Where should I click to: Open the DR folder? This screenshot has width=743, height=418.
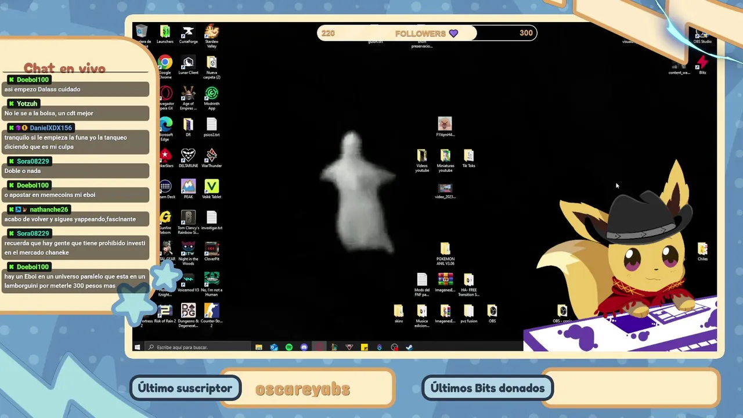[188, 128]
